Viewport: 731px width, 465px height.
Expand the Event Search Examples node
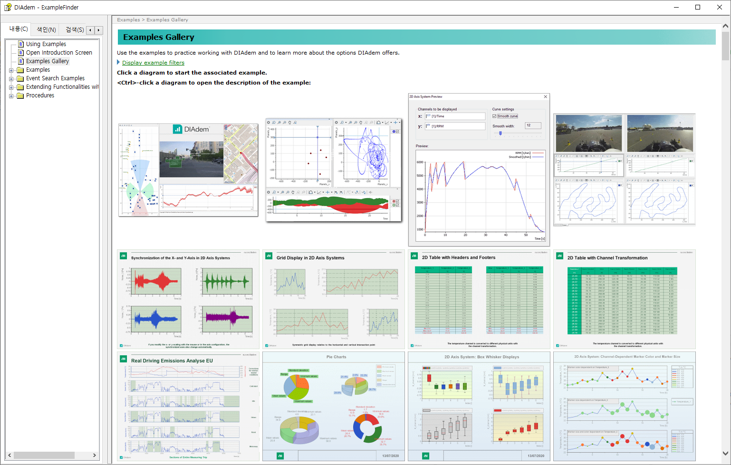click(11, 79)
